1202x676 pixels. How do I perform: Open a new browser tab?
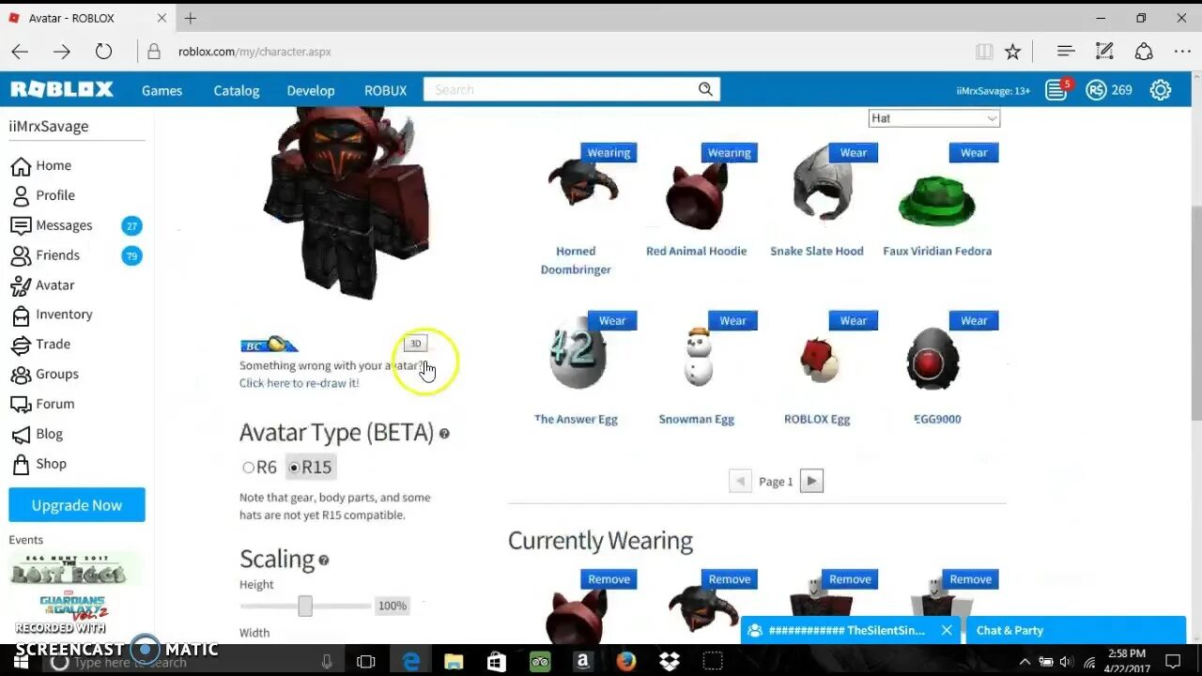[x=191, y=18]
